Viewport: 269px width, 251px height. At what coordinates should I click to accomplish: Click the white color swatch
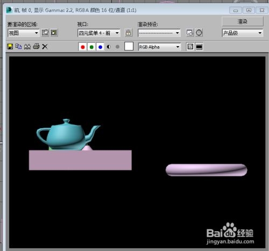coord(129,47)
